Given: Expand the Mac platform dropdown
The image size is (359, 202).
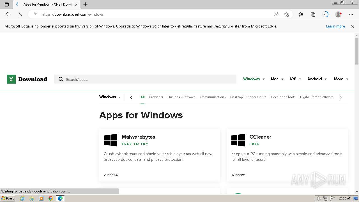Looking at the screenshot, I should point(277,79).
